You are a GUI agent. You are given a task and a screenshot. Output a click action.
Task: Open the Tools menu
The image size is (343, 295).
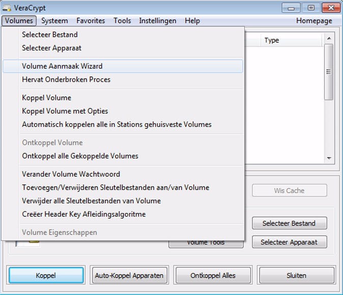coord(122,20)
